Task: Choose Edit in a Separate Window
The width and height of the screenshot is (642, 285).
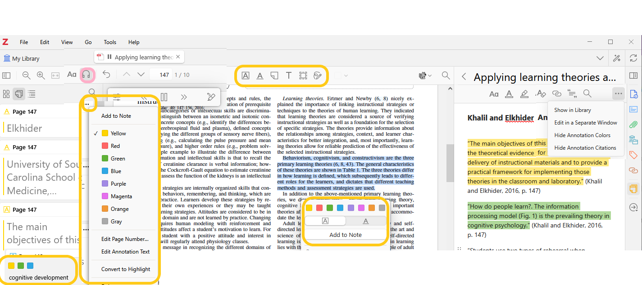Action: 585,123
